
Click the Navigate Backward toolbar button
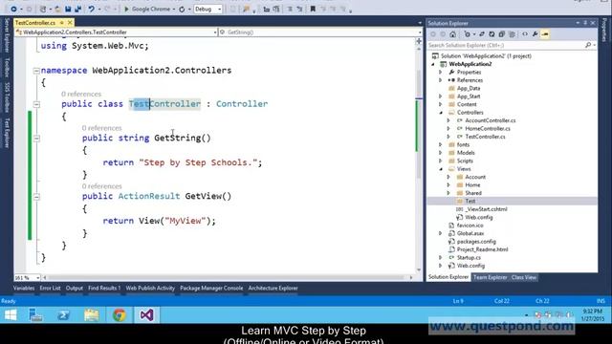click(13, 9)
